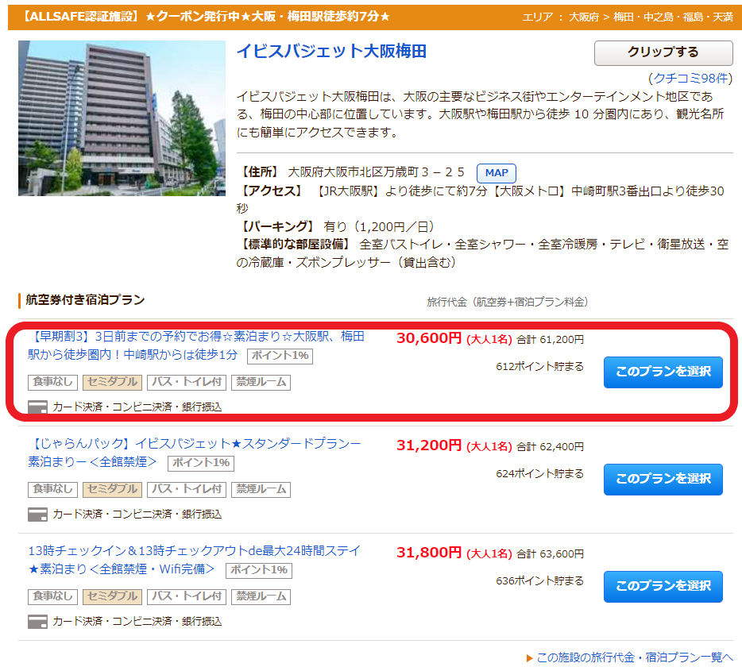
Task: Click the hotel building photo thumbnail
Action: [122, 118]
